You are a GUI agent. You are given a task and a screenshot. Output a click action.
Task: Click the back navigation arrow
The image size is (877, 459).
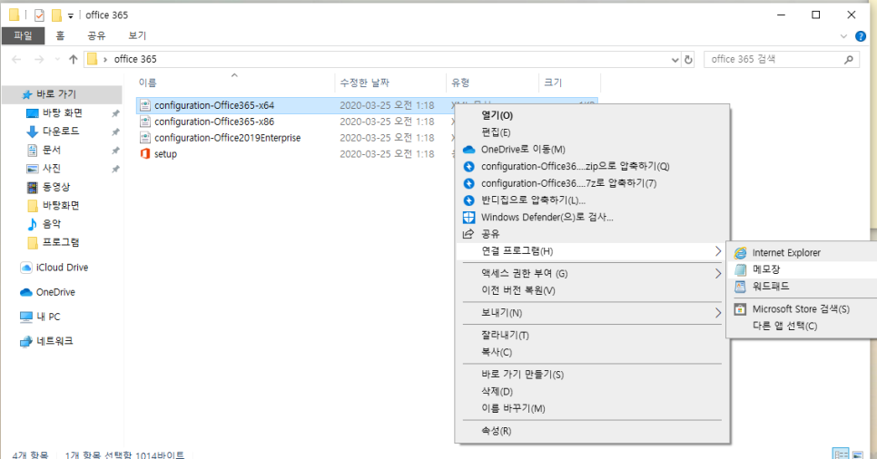16,59
